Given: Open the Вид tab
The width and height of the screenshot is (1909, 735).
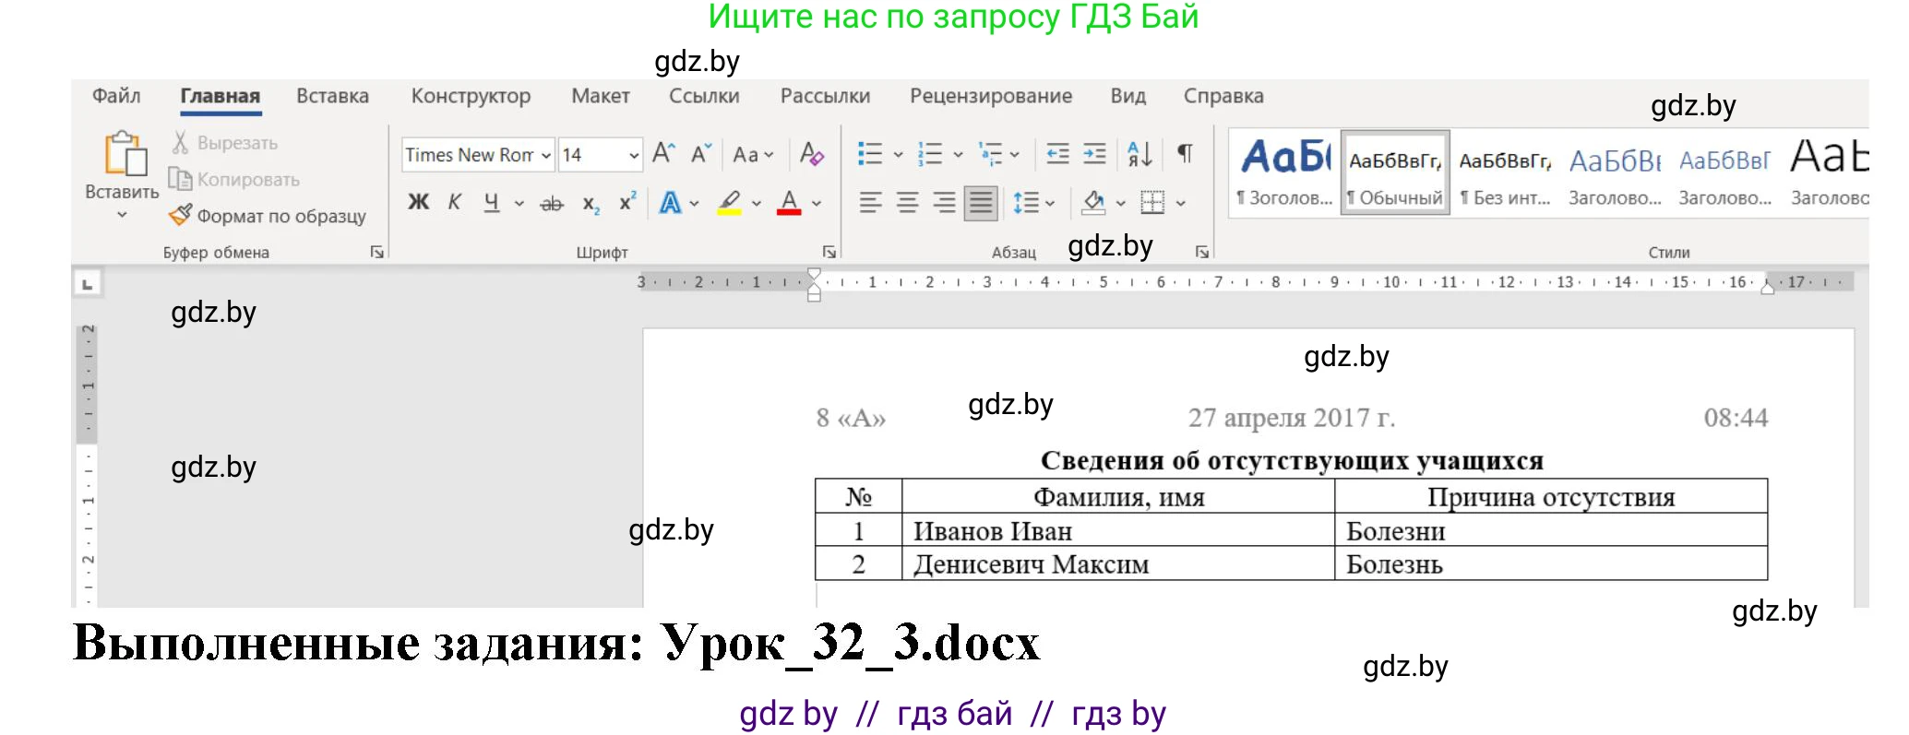Looking at the screenshot, I should [x=1128, y=96].
